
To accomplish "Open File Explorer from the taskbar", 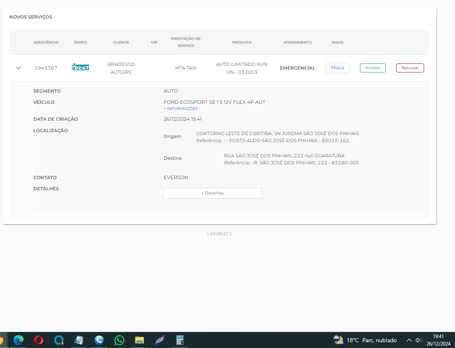I will pyautogui.click(x=140, y=340).
